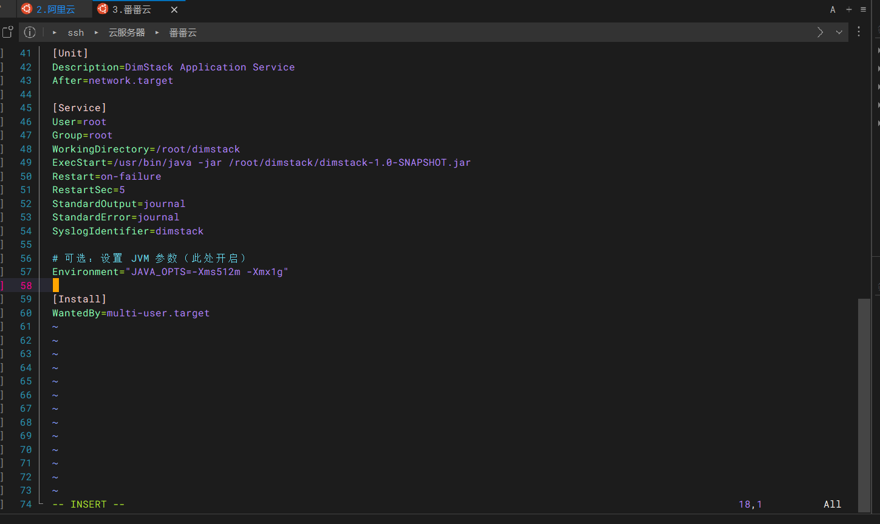Image resolution: width=880 pixels, height=524 pixels.
Task: Add a new tab with plus icon
Action: [849, 10]
